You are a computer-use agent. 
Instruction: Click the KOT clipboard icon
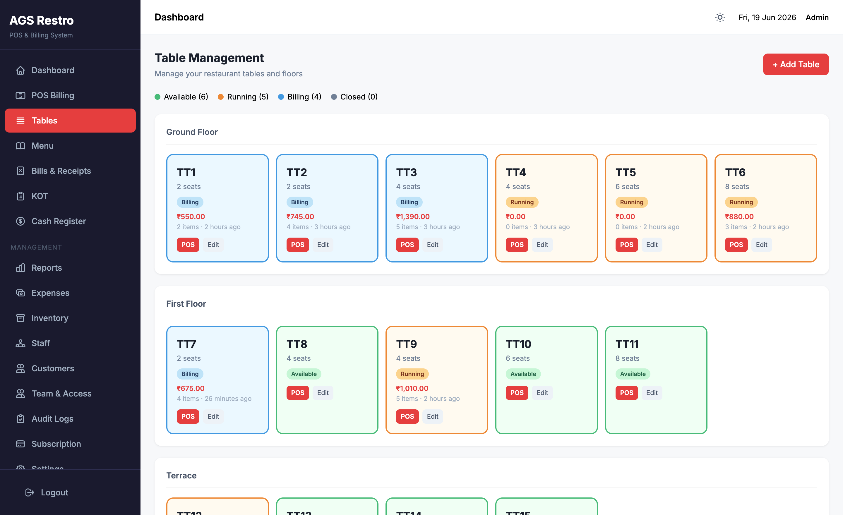20,196
